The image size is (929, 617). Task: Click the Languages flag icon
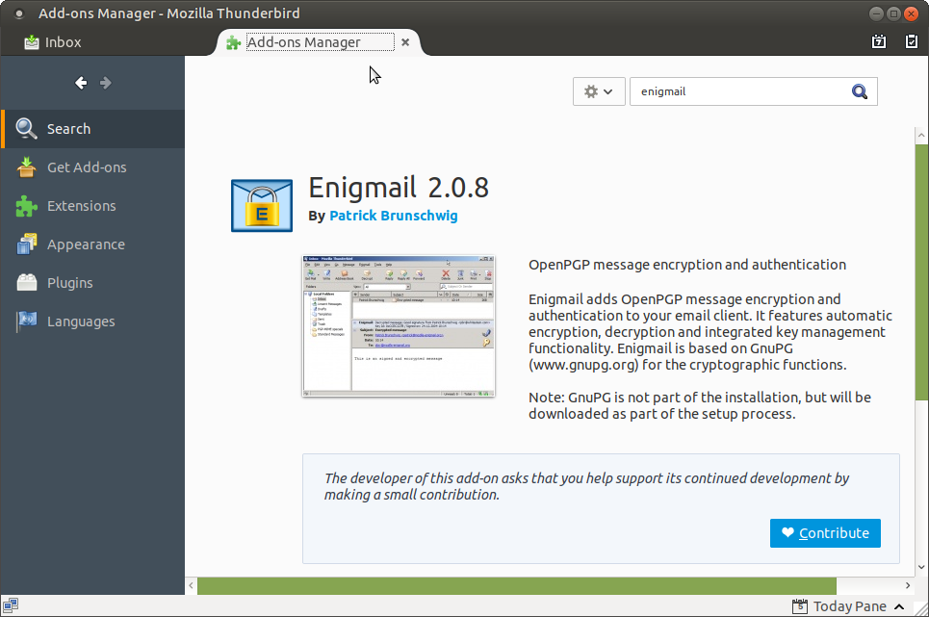pyautogui.click(x=27, y=321)
